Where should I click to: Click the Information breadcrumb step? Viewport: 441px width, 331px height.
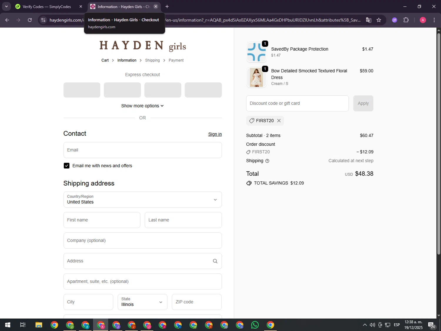click(x=127, y=60)
